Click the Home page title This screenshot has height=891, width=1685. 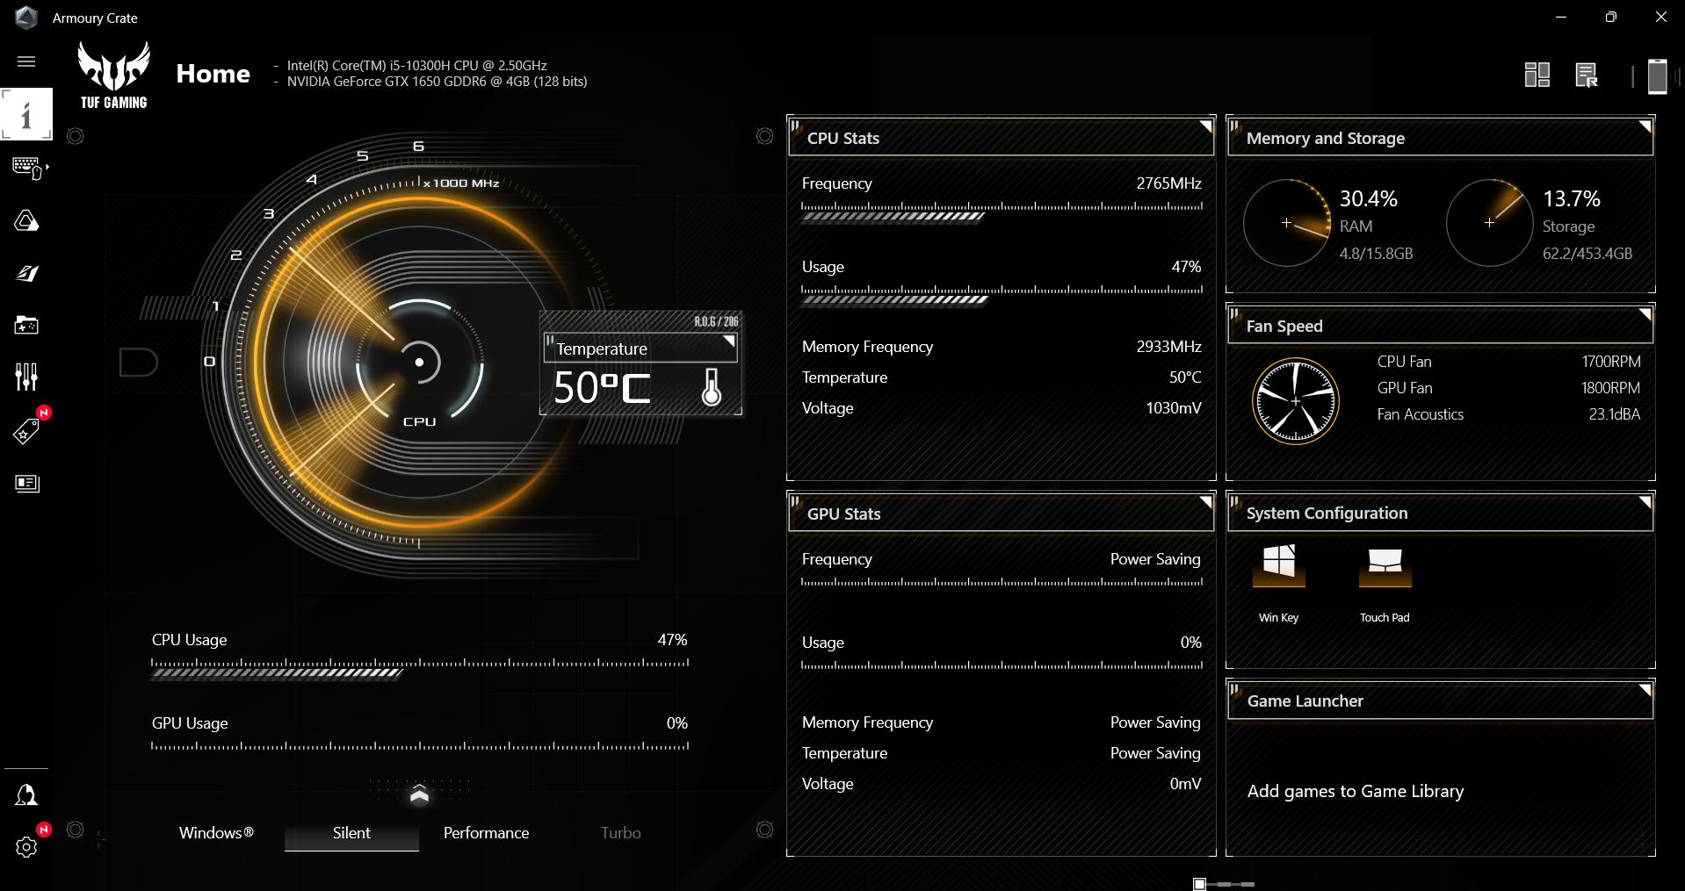pyautogui.click(x=213, y=74)
